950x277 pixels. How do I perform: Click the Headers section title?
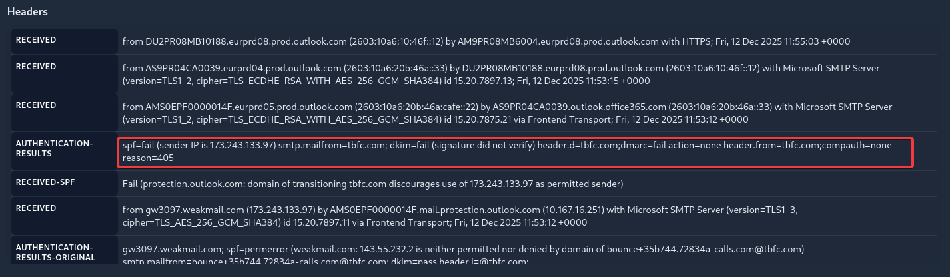27,11
